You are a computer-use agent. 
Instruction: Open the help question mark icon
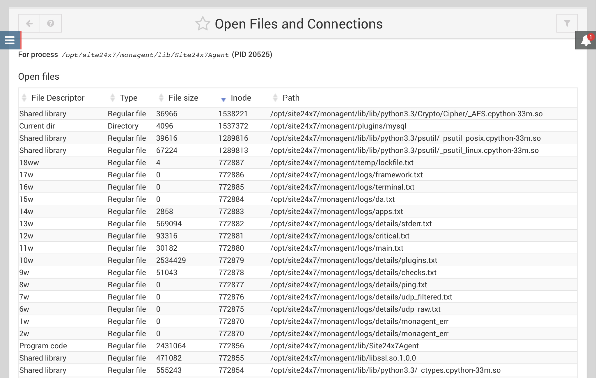click(51, 23)
